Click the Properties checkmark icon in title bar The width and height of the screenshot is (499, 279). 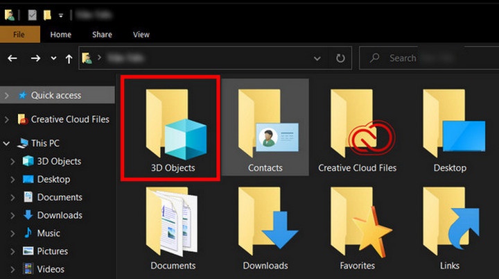click(x=32, y=15)
